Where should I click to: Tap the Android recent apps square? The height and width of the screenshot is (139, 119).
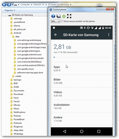pos(99,131)
